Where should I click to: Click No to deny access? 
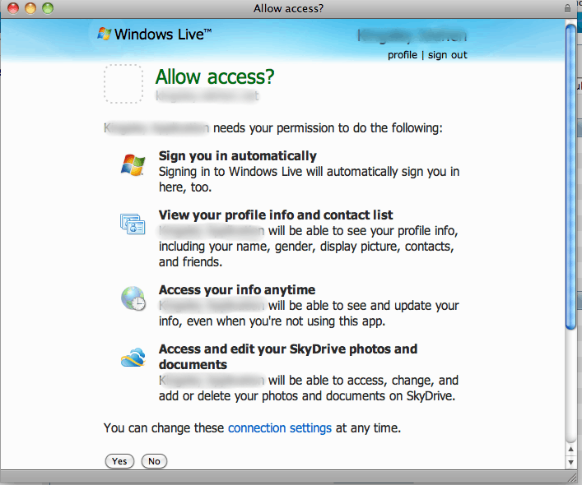pos(154,461)
